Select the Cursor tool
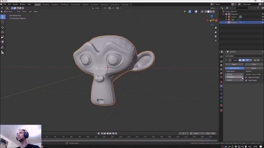Image resolution: width=264 pixels, height=148 pixels. [3, 22]
